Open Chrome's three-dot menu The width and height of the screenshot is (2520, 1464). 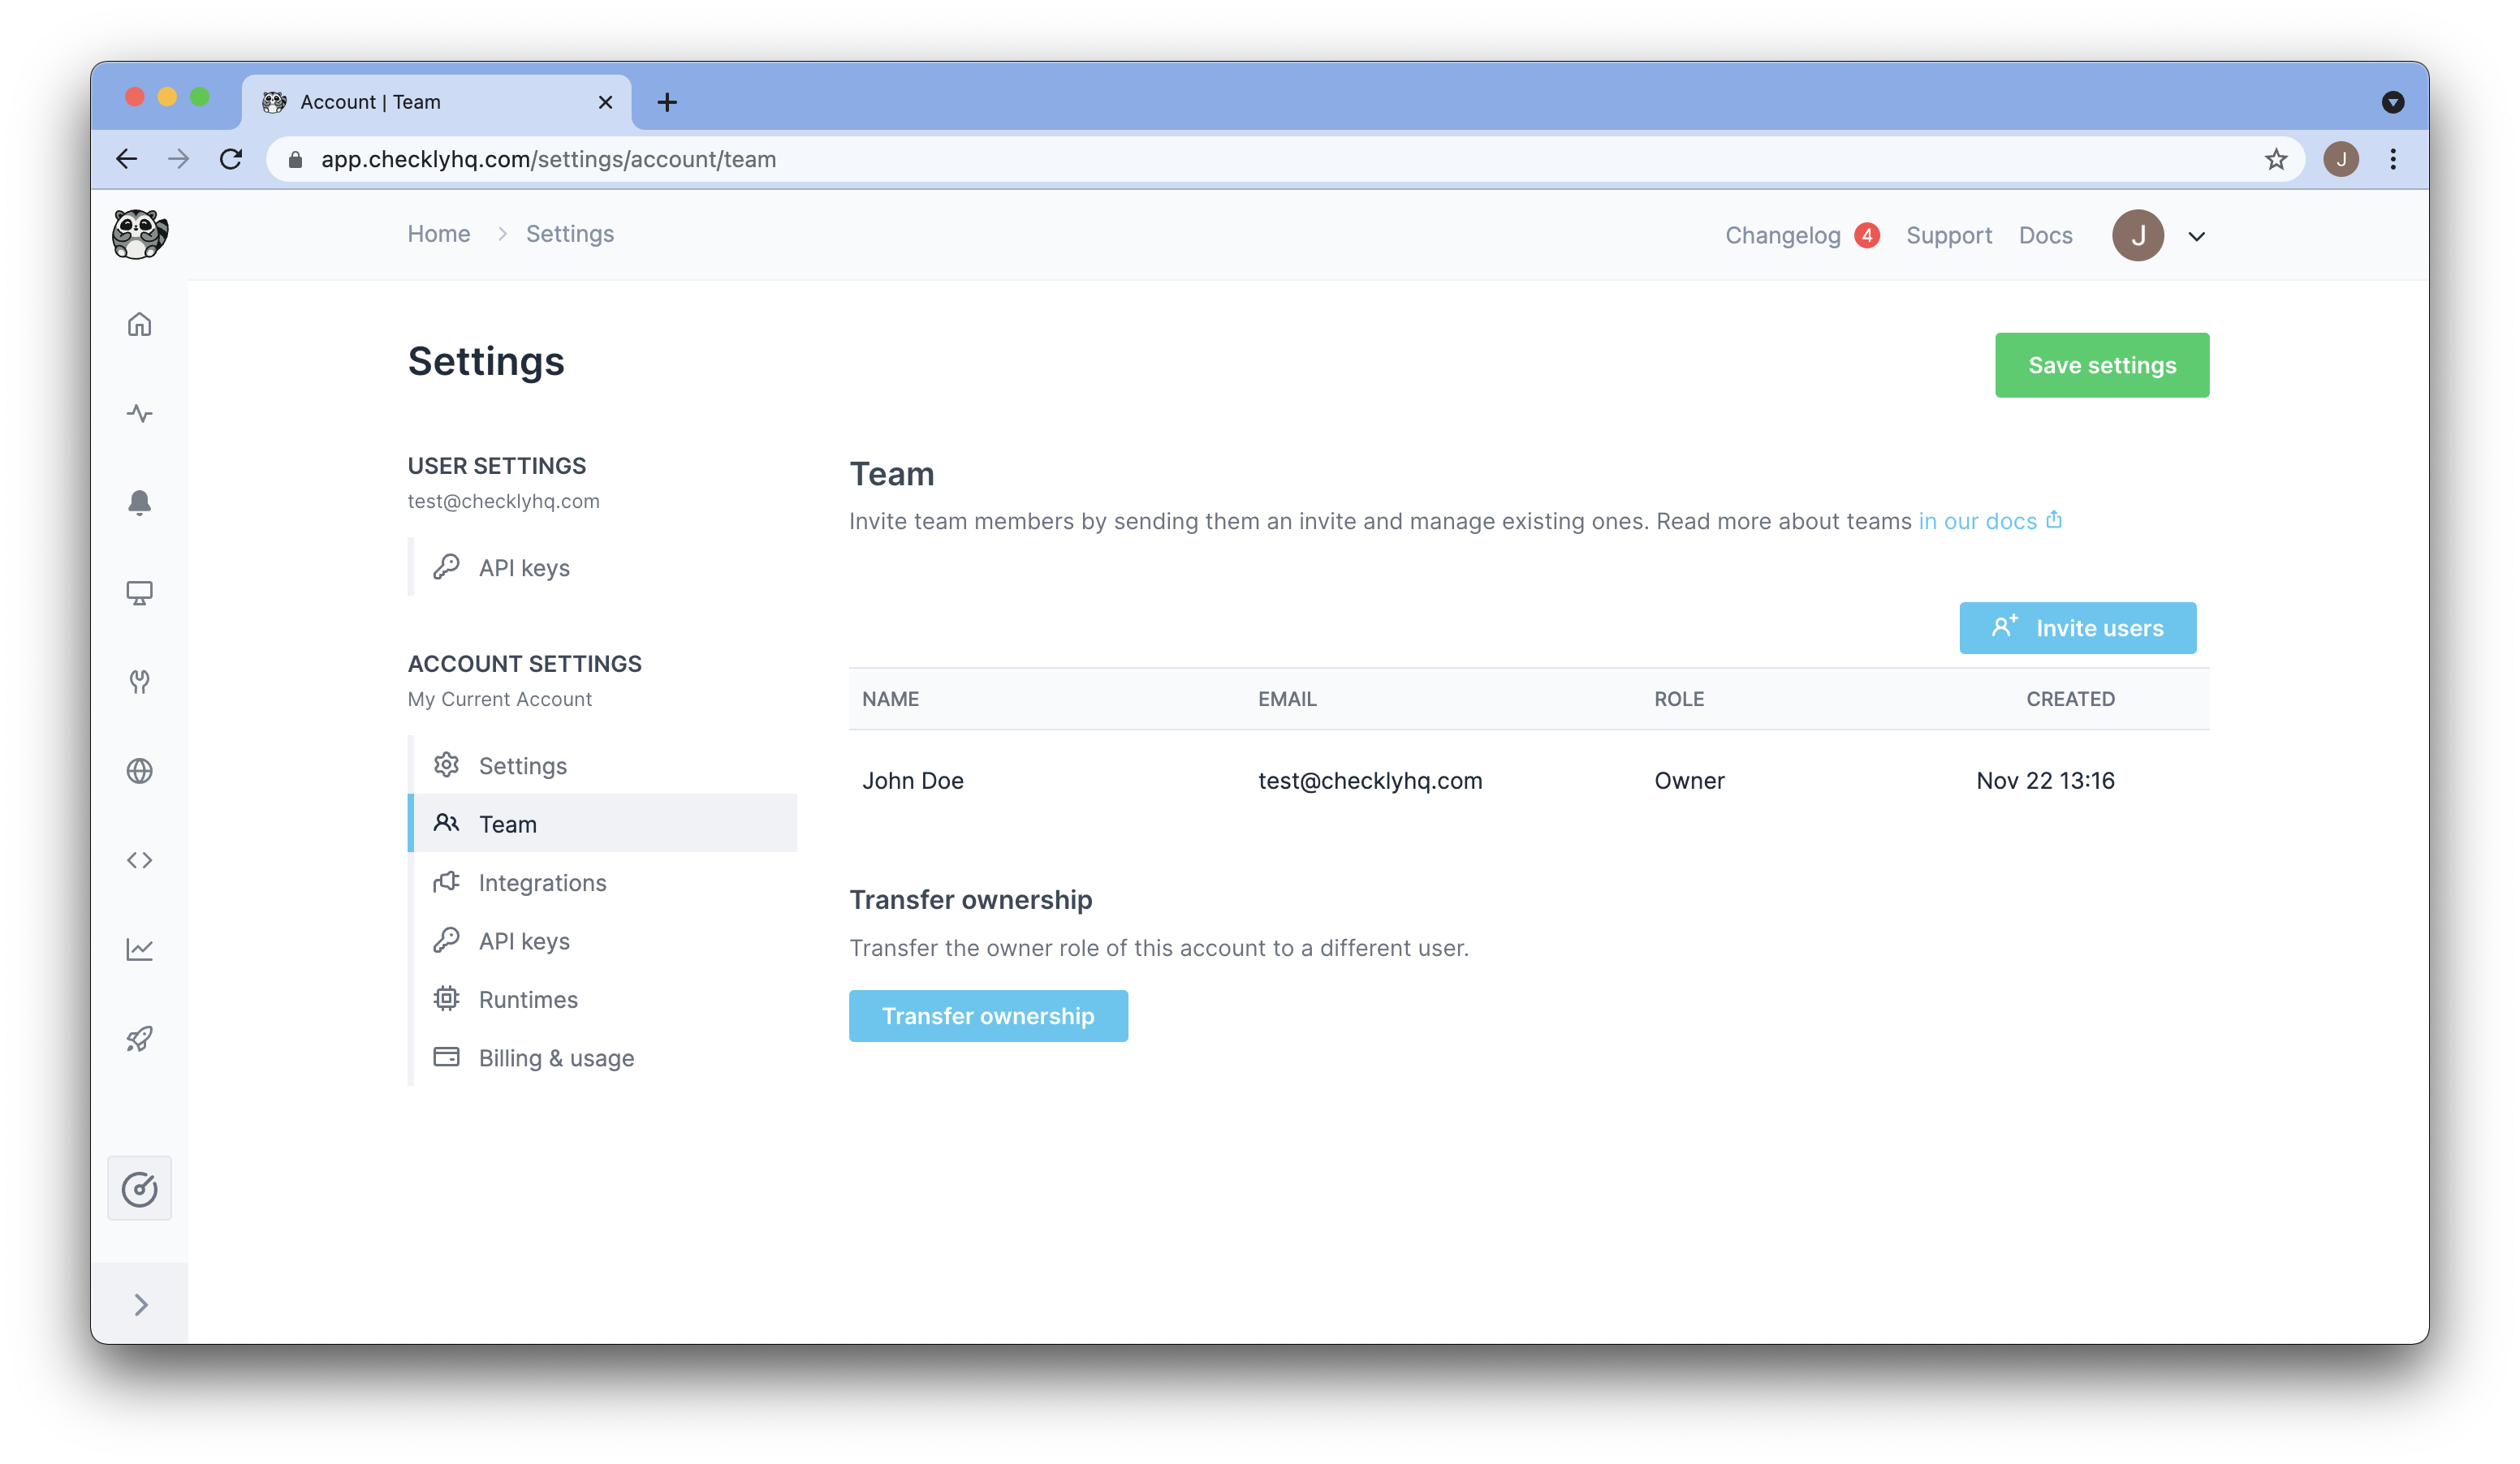2392,159
